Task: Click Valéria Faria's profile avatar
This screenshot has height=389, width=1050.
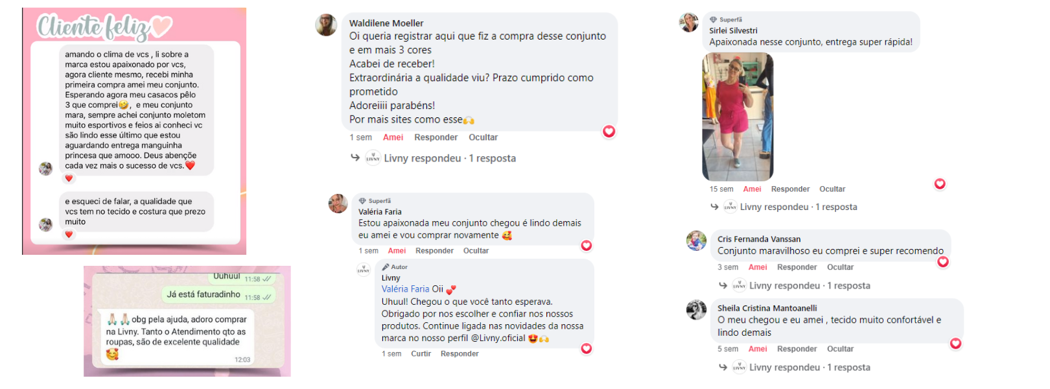Action: coord(338,204)
